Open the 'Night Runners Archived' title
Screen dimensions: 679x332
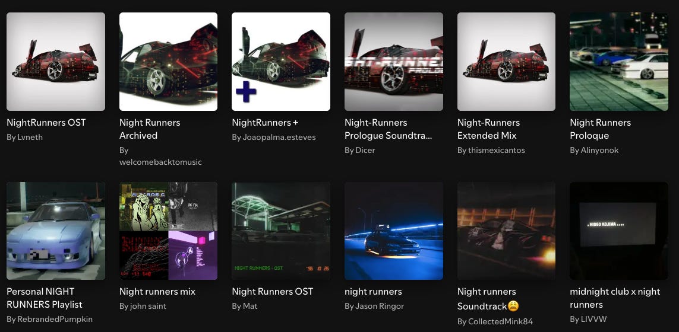coord(150,129)
